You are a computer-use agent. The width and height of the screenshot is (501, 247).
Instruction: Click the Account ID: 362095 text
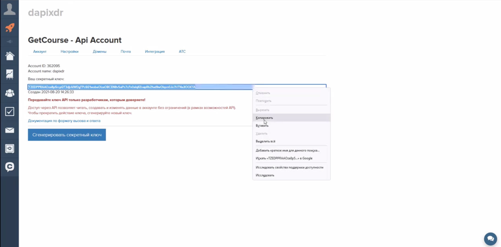click(x=44, y=66)
